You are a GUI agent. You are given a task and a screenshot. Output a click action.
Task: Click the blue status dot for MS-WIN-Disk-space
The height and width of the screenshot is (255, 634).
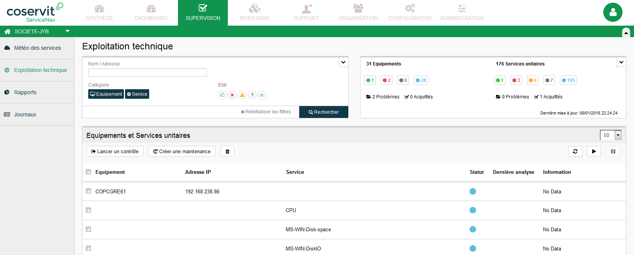tap(473, 229)
